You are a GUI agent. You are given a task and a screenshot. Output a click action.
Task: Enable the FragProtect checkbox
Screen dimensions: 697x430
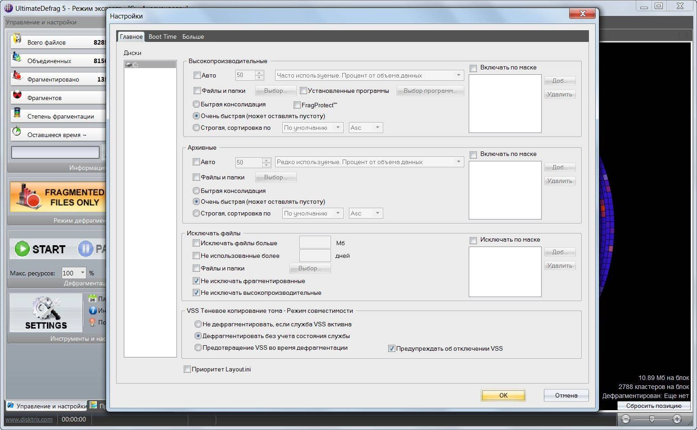(x=297, y=105)
